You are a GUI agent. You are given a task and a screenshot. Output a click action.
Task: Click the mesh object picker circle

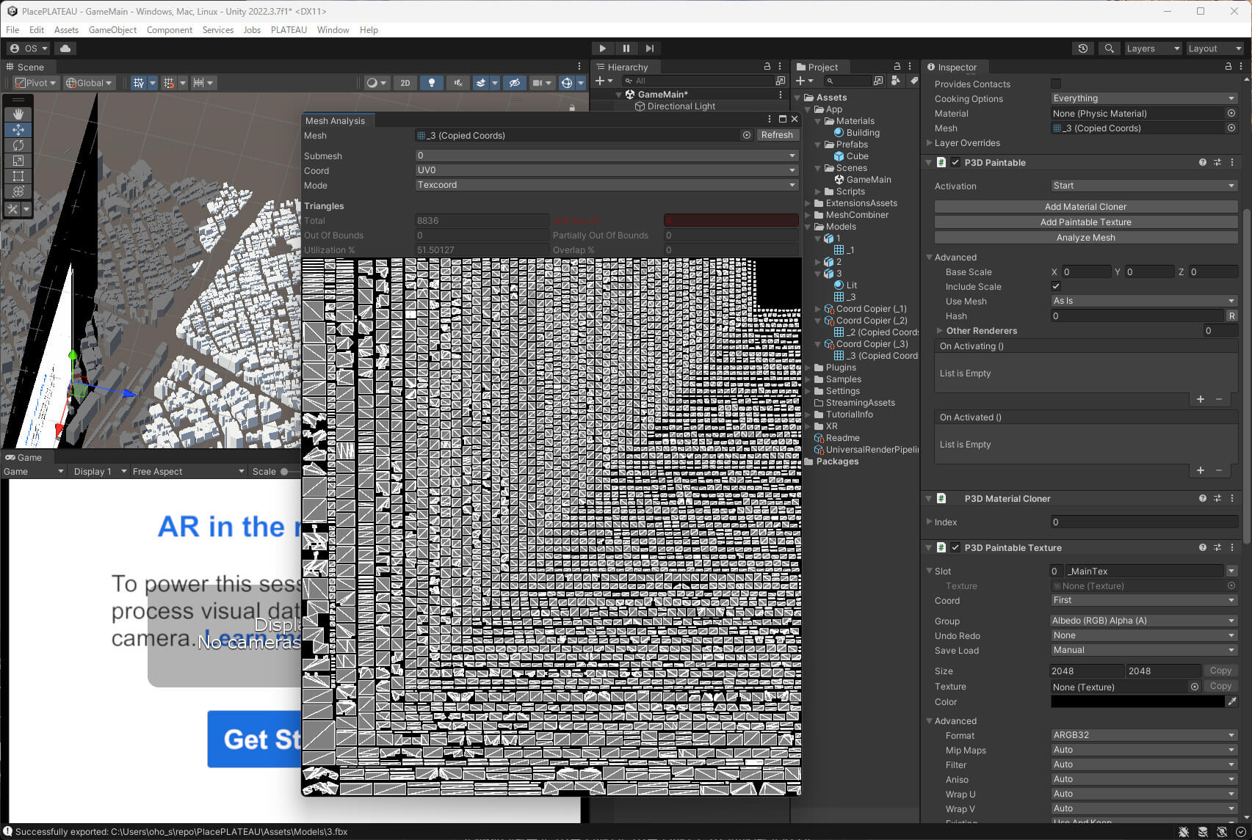(747, 135)
